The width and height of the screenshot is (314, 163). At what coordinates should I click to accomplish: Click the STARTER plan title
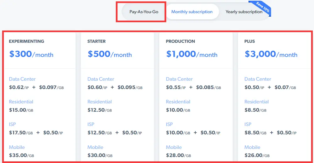96,41
